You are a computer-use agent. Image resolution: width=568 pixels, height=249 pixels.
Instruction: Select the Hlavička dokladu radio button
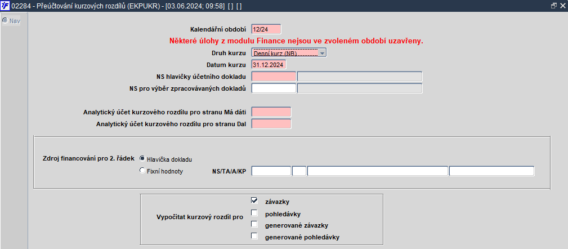coord(142,159)
